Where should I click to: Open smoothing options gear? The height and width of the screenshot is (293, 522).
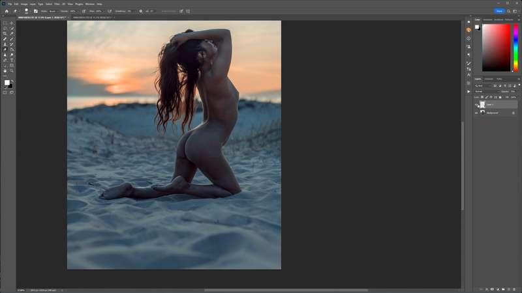point(140,11)
